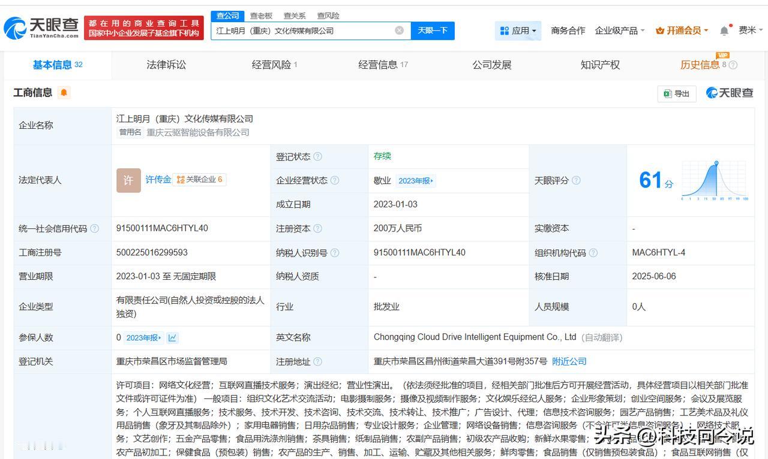This screenshot has height=459, width=768.
Task: Select the 查公司 search tab
Action: pos(227,16)
